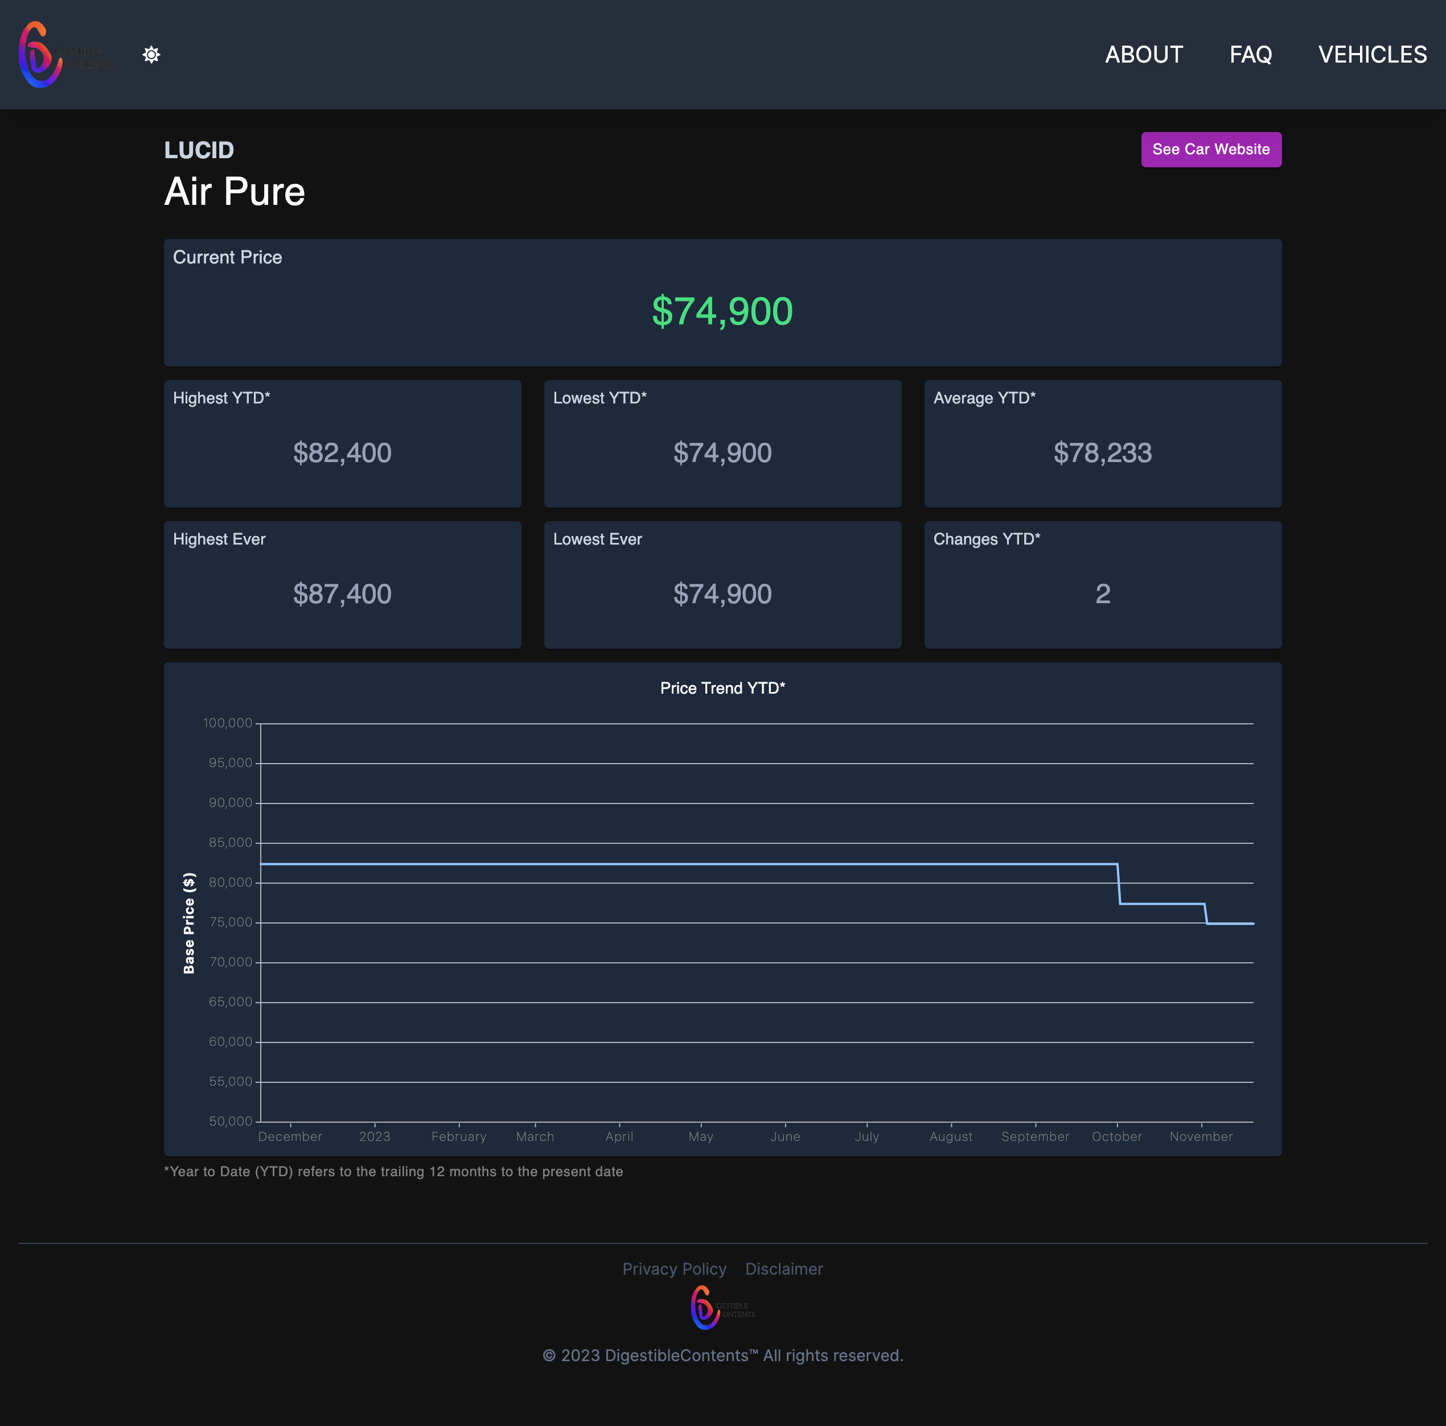Click the December label on chart axis
The width and height of the screenshot is (1446, 1426).
[x=290, y=1136]
